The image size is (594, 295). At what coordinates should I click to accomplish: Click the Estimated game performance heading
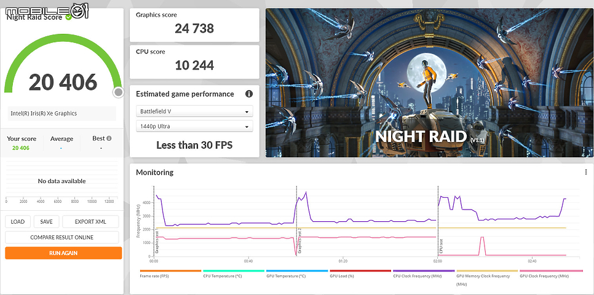pos(185,94)
